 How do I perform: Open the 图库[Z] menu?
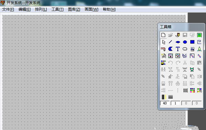pos(74,10)
